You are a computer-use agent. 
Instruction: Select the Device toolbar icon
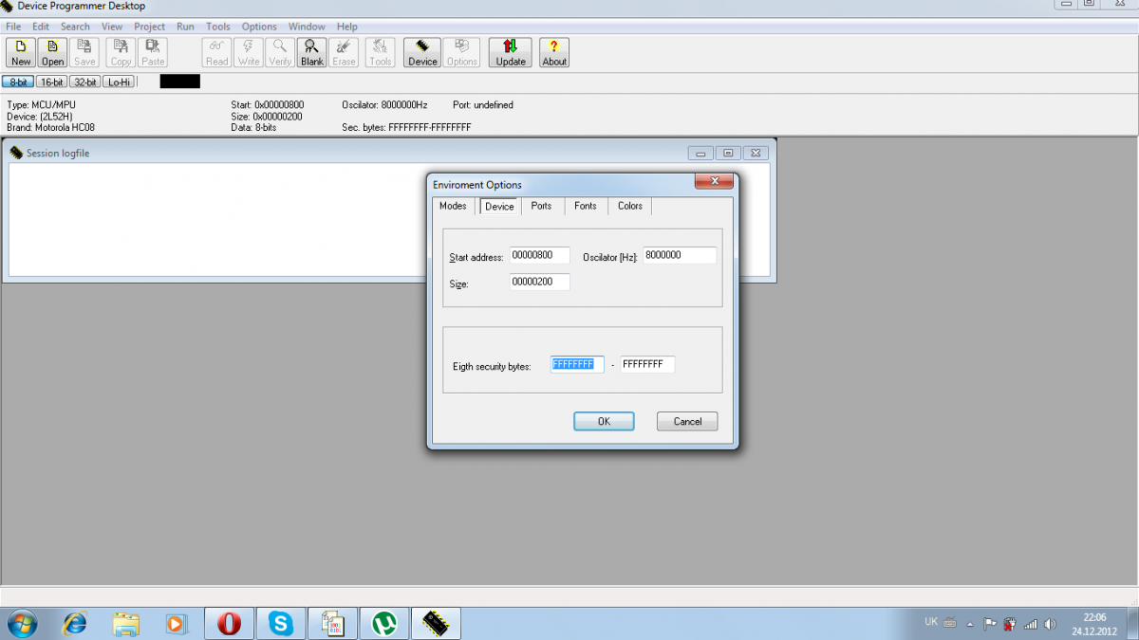coord(422,52)
